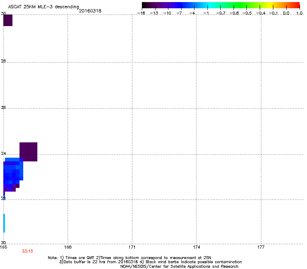Click the longitude label "165"

click(4, 247)
